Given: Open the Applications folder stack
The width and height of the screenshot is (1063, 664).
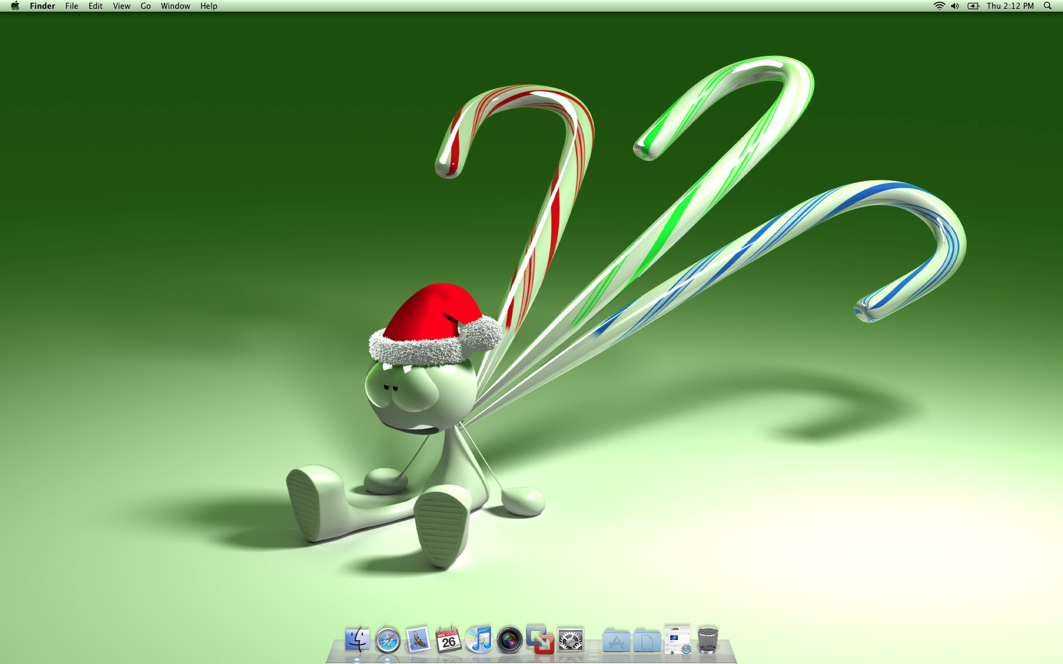Looking at the screenshot, I should [x=616, y=641].
